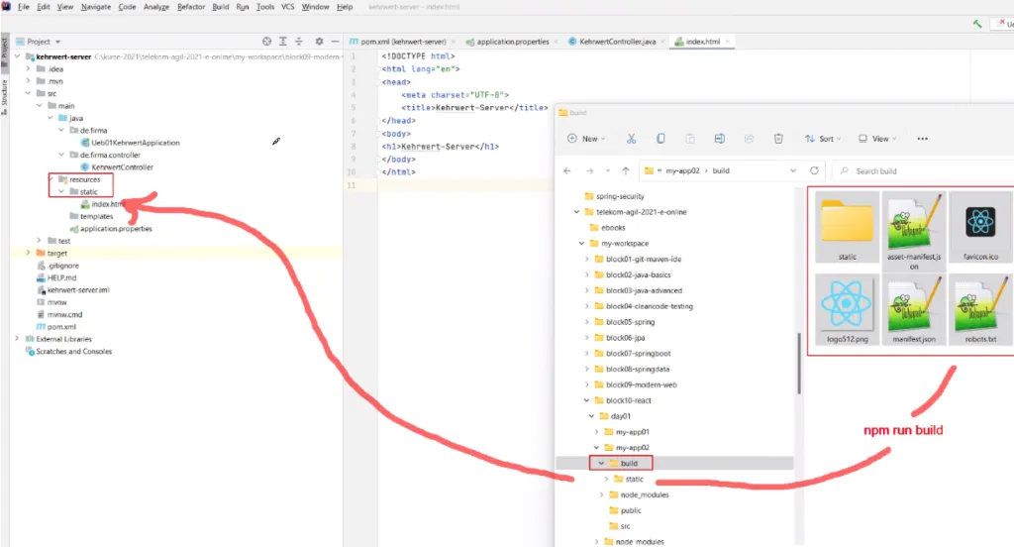Switch to application.properties editor tab

click(512, 42)
